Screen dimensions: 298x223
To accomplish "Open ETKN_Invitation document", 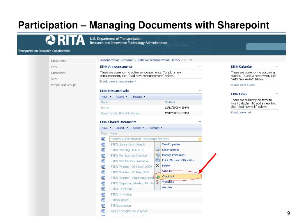I will [121, 194].
